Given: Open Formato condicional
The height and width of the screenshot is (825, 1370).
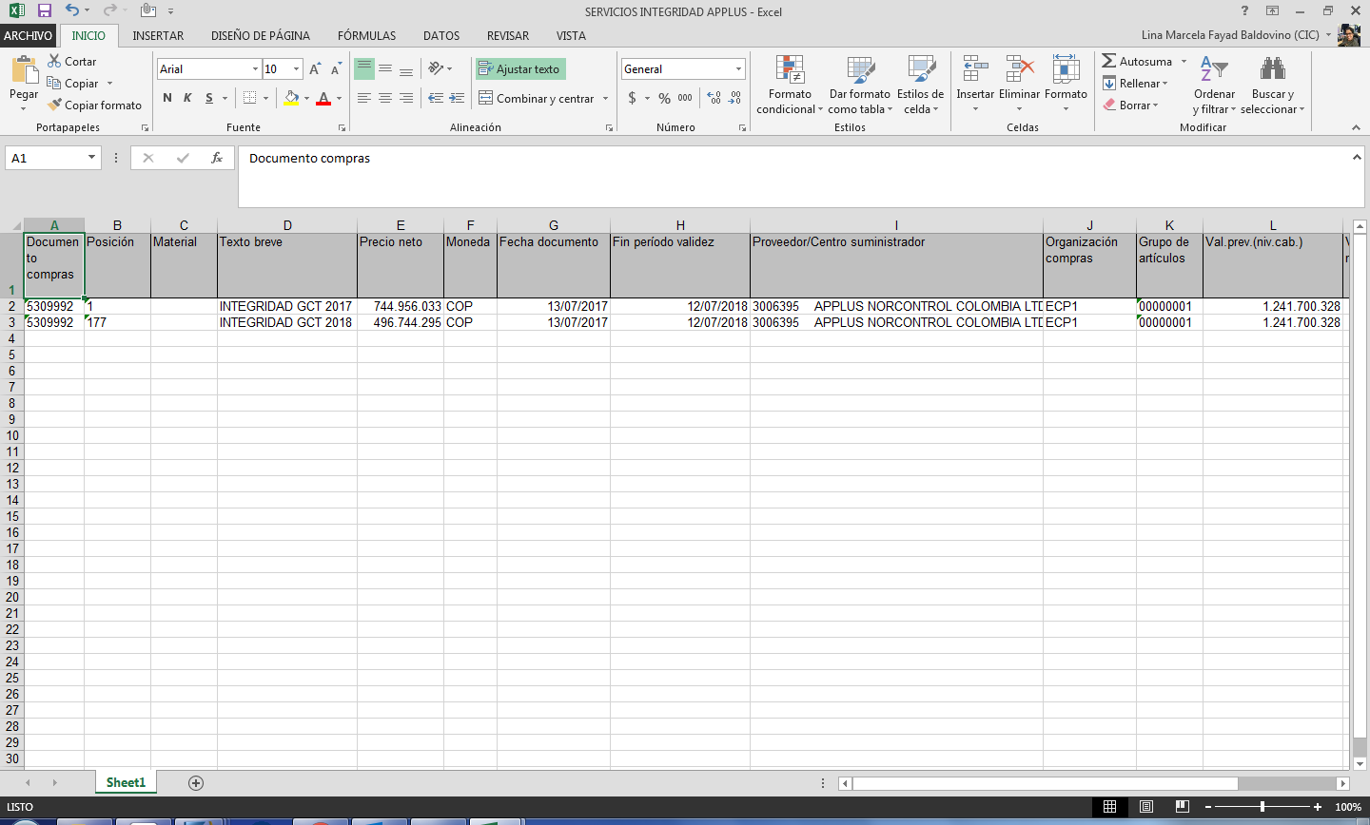Looking at the screenshot, I should (790, 85).
